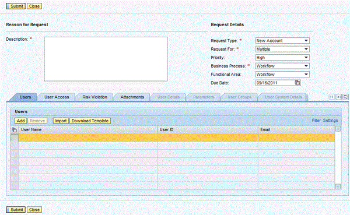Select the User Groups tab
350x215 pixels.
click(240, 97)
